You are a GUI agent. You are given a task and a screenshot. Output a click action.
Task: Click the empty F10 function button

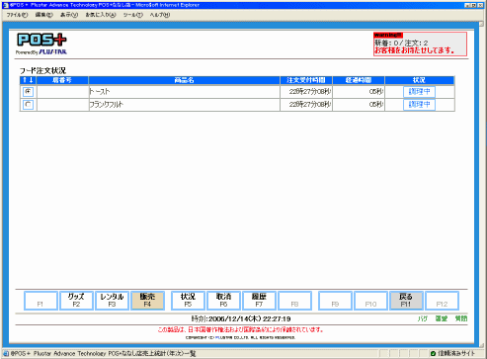(x=370, y=301)
